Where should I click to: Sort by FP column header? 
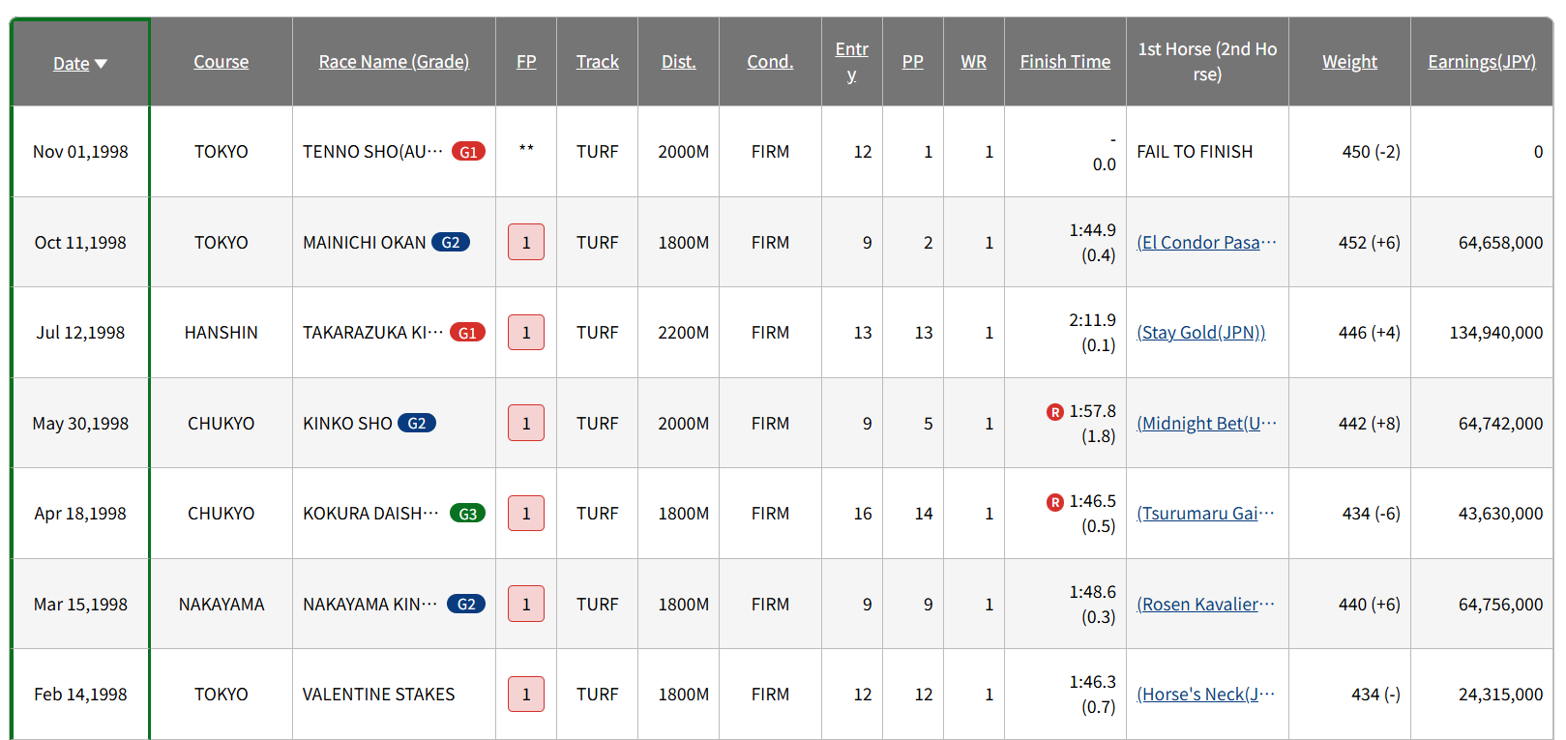pyautogui.click(x=526, y=62)
